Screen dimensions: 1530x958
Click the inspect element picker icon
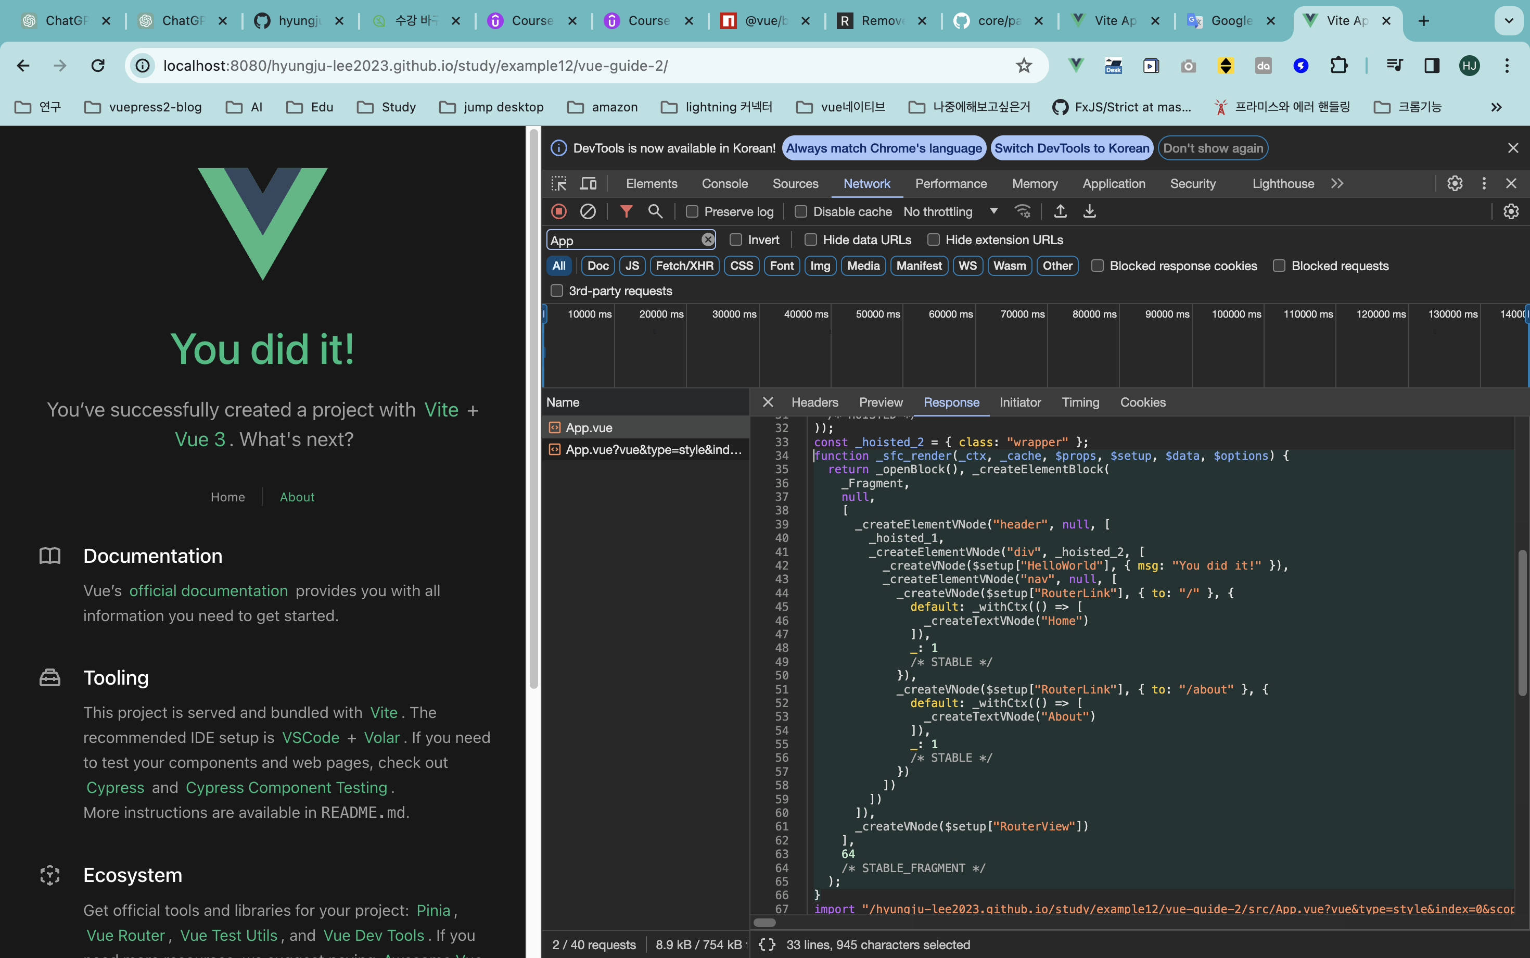[x=558, y=184]
